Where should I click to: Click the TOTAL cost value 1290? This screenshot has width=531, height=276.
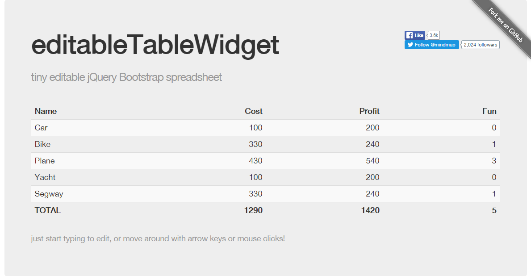253,210
